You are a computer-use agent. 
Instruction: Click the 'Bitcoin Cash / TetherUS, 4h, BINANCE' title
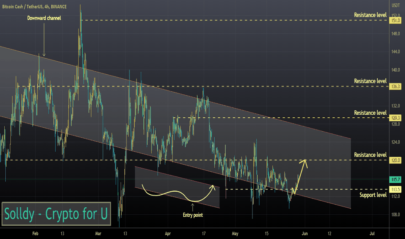point(34,7)
